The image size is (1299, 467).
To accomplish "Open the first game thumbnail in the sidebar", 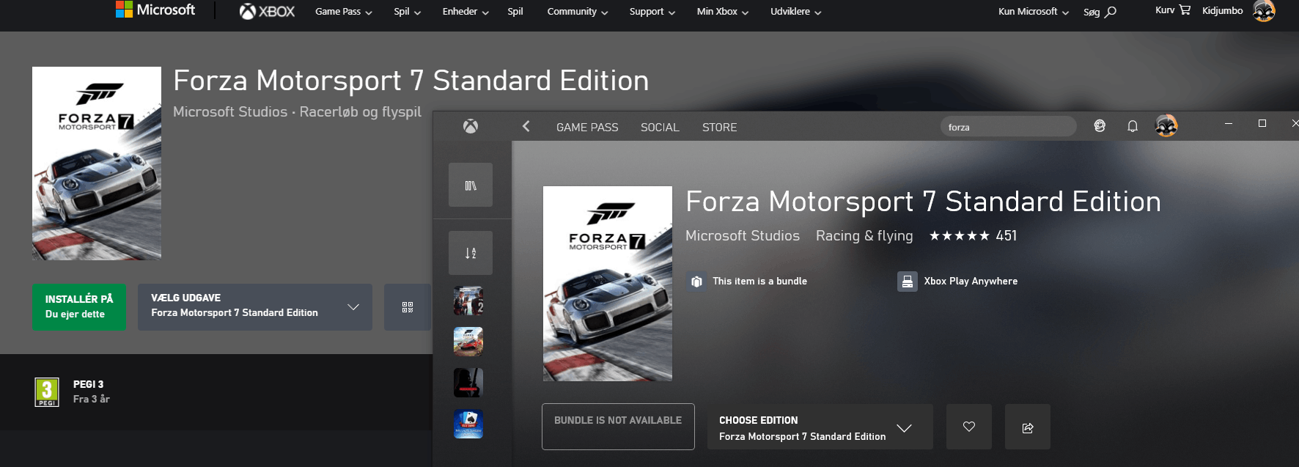I will (x=468, y=301).
